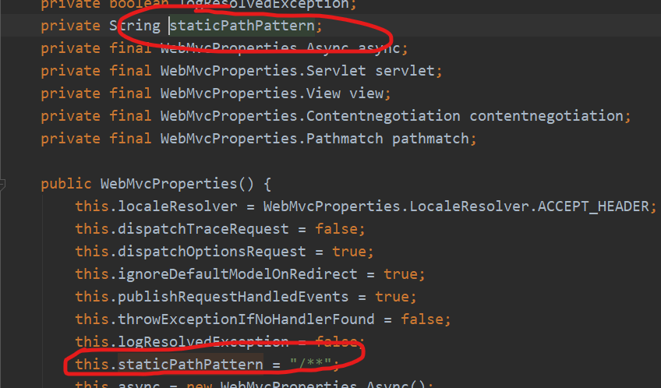Click this.staticPathPattern assignment in constructor
This screenshot has width=661, height=388.
pyautogui.click(x=207, y=365)
